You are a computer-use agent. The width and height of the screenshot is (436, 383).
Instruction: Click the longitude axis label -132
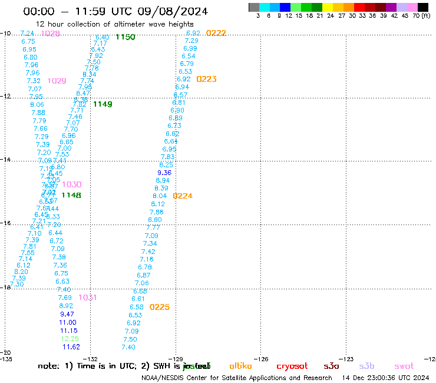pyautogui.click(x=91, y=359)
